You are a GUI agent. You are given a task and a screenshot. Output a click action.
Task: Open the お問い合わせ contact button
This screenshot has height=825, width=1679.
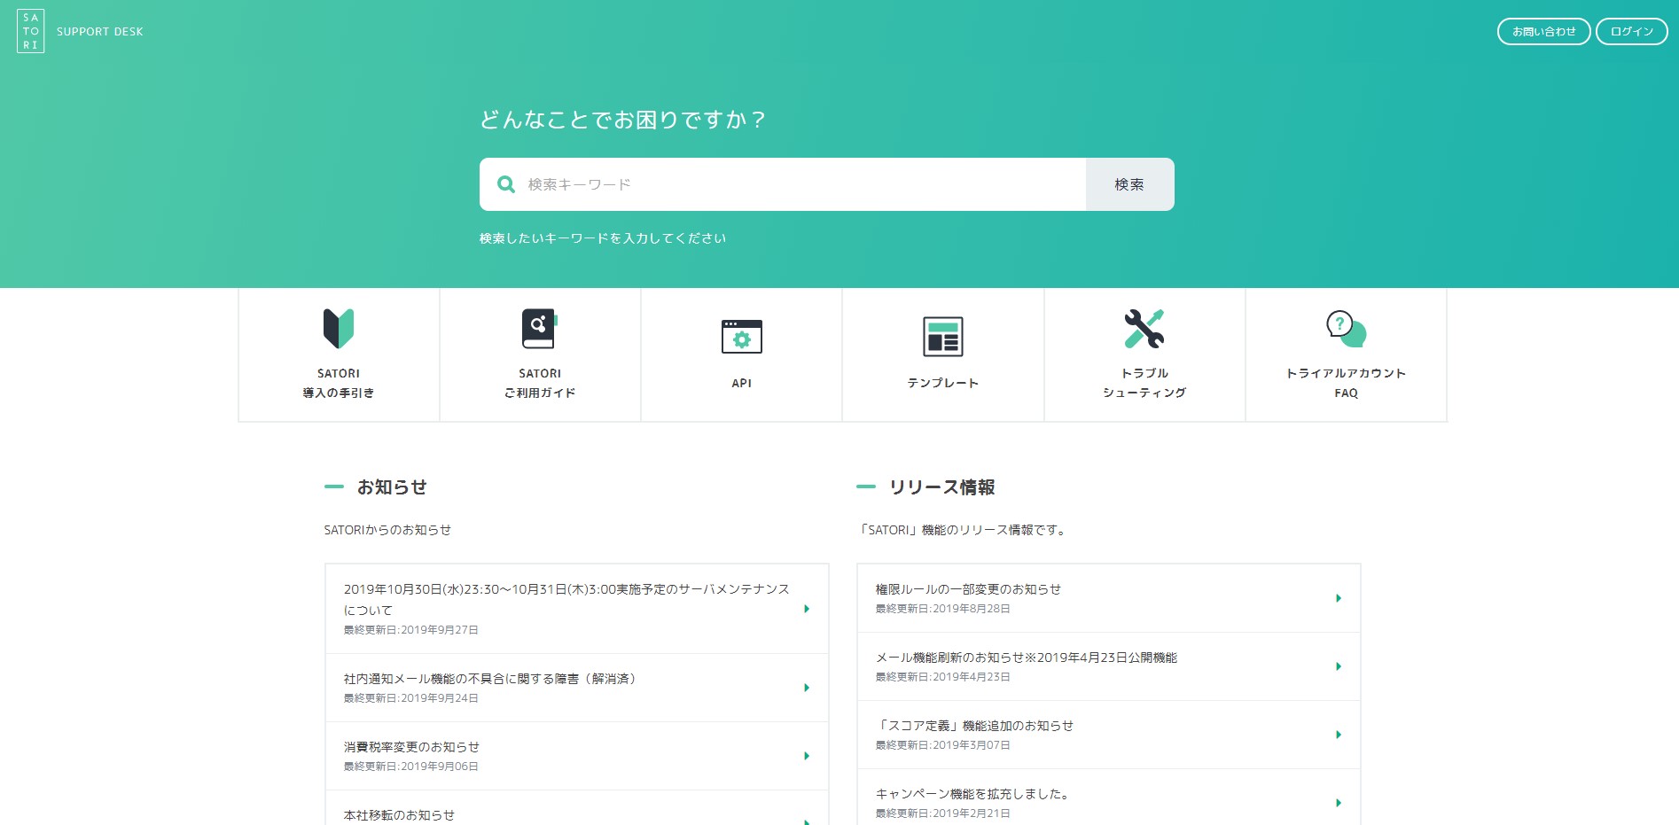pos(1543,31)
